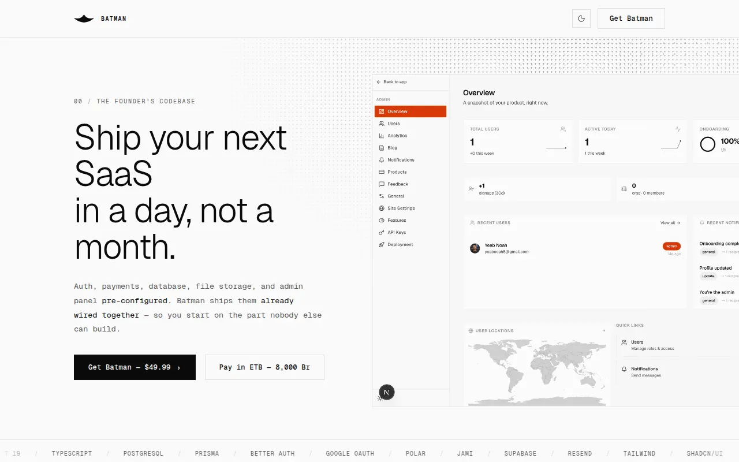The image size is (739, 462).
Task: Click BETTER AUTH in the tech ticker
Action: pos(273,454)
